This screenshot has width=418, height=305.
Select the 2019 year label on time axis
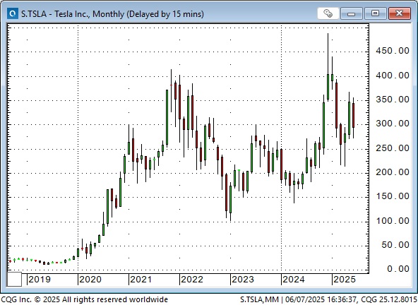point(40,280)
